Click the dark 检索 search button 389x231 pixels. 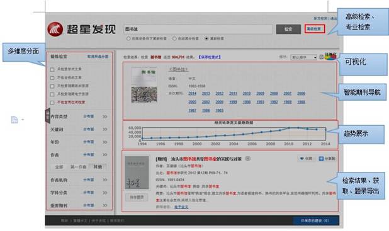(x=288, y=30)
